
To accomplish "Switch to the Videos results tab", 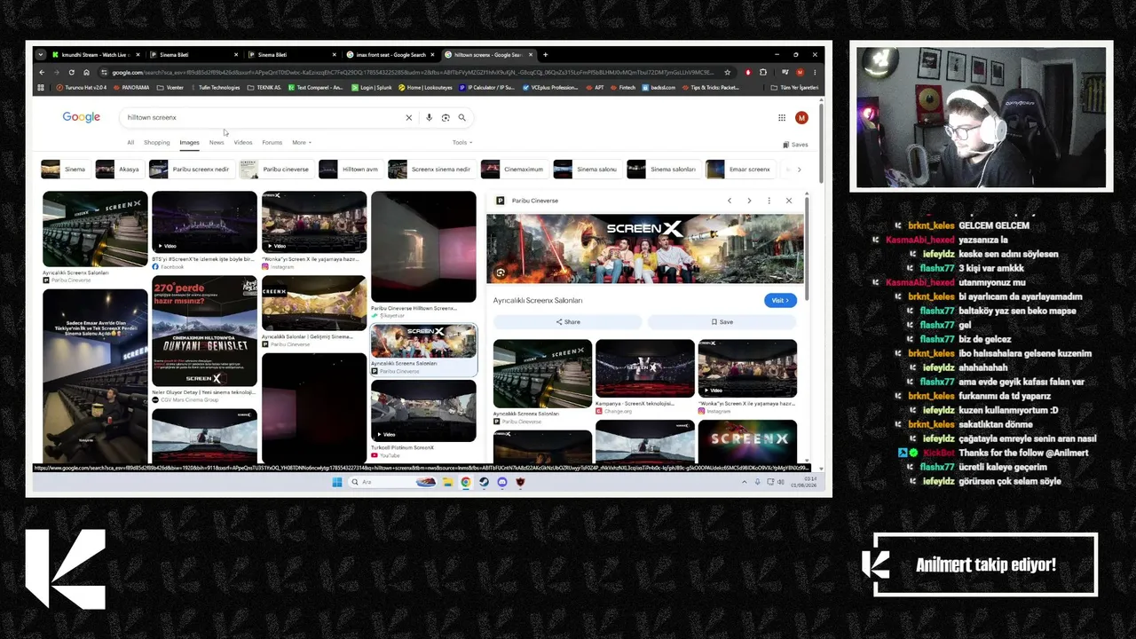I will point(243,142).
